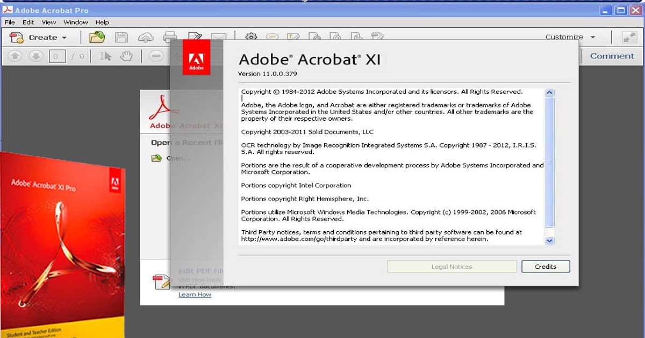Image resolution: width=645 pixels, height=338 pixels.
Task: Maximize the Acrobat Pro window
Action: [x=621, y=10]
